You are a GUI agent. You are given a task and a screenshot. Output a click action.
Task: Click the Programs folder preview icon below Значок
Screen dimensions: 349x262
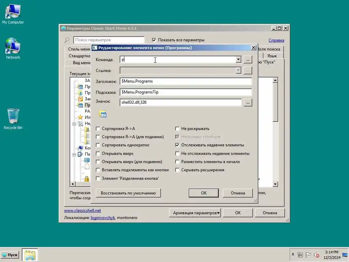103,114
